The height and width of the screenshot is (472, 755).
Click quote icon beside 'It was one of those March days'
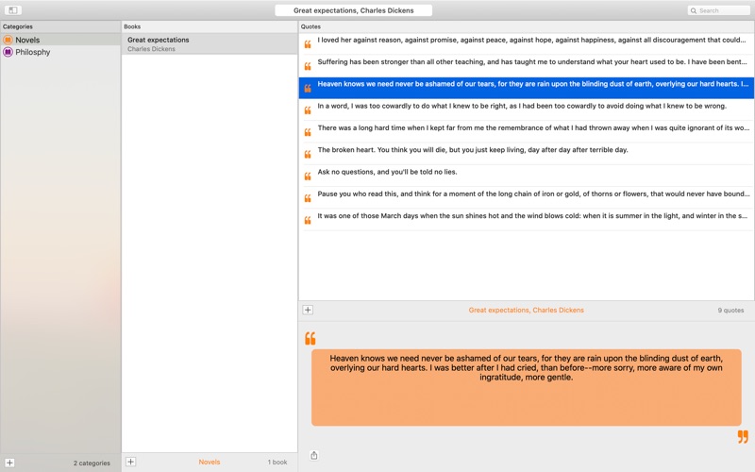pos(308,220)
